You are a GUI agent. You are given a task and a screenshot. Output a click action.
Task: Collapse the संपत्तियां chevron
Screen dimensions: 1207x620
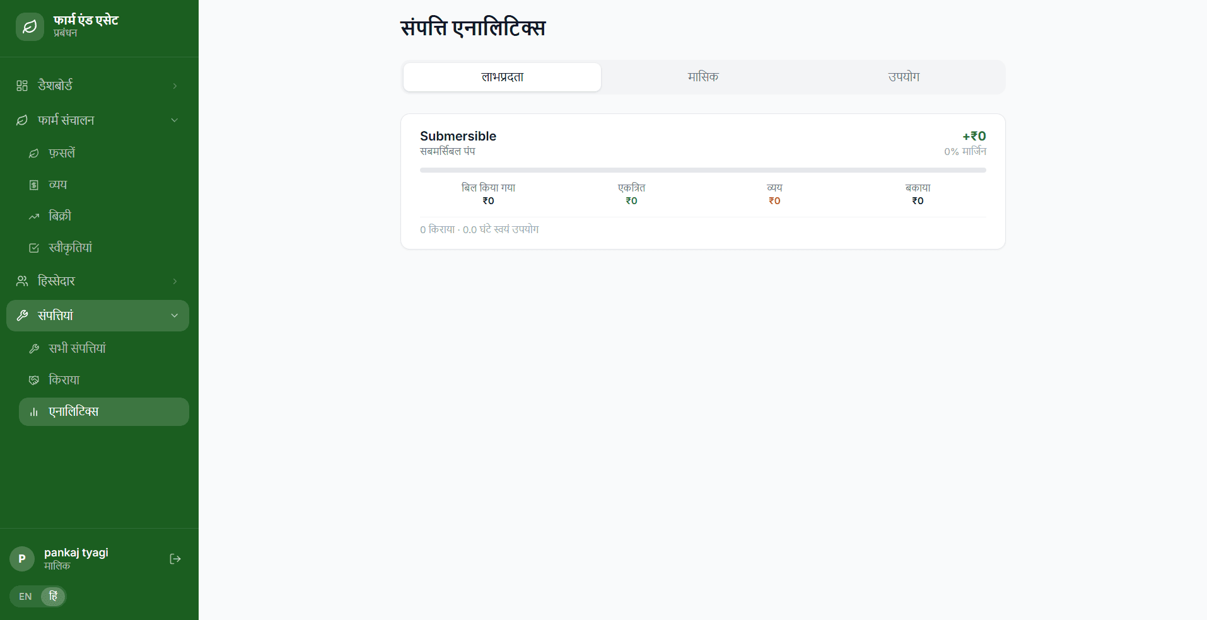(x=175, y=316)
